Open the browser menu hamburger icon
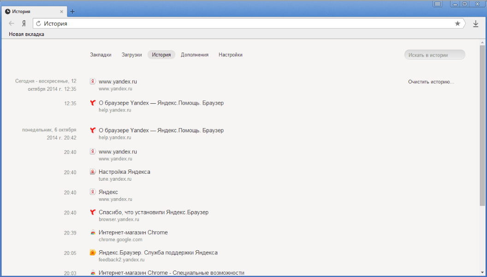487x277 pixels. coord(438,4)
